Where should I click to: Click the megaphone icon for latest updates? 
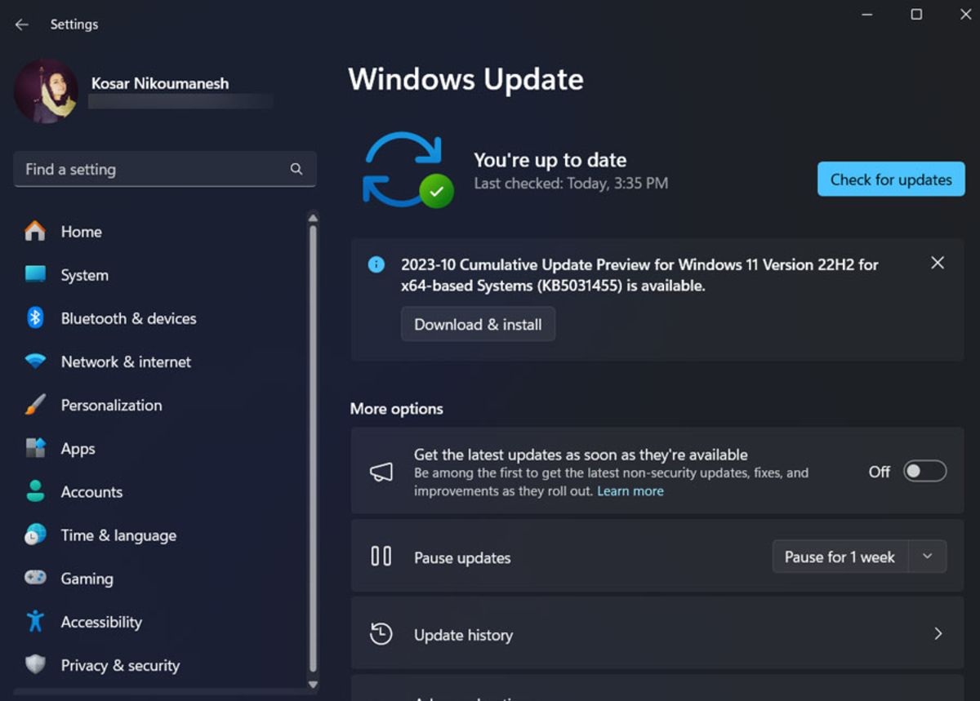(381, 472)
